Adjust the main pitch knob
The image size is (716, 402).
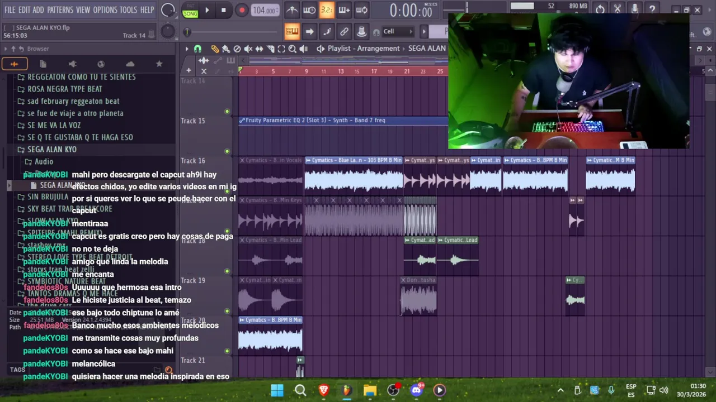click(x=168, y=31)
